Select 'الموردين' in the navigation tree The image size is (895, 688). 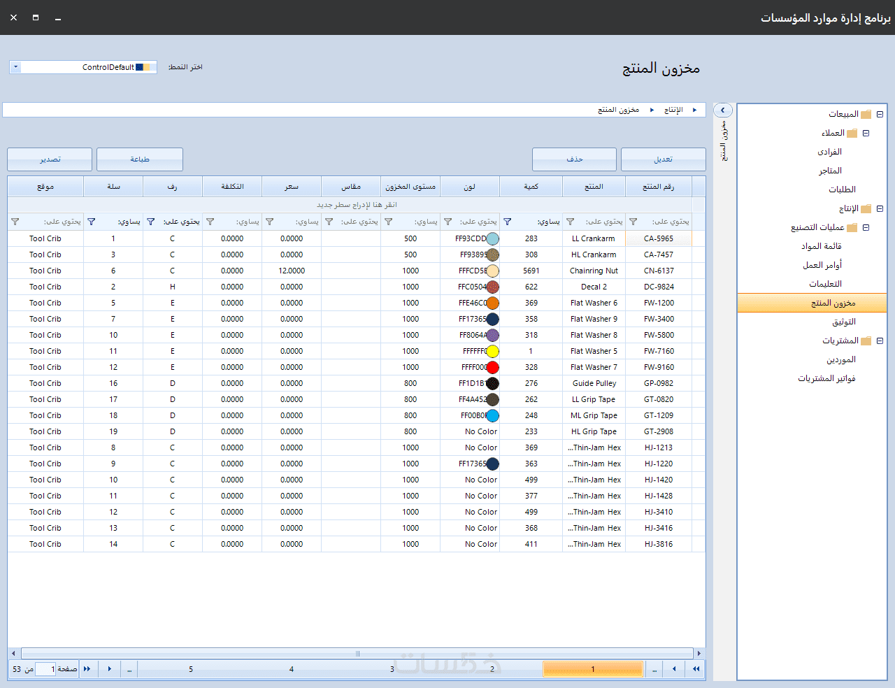click(x=841, y=359)
